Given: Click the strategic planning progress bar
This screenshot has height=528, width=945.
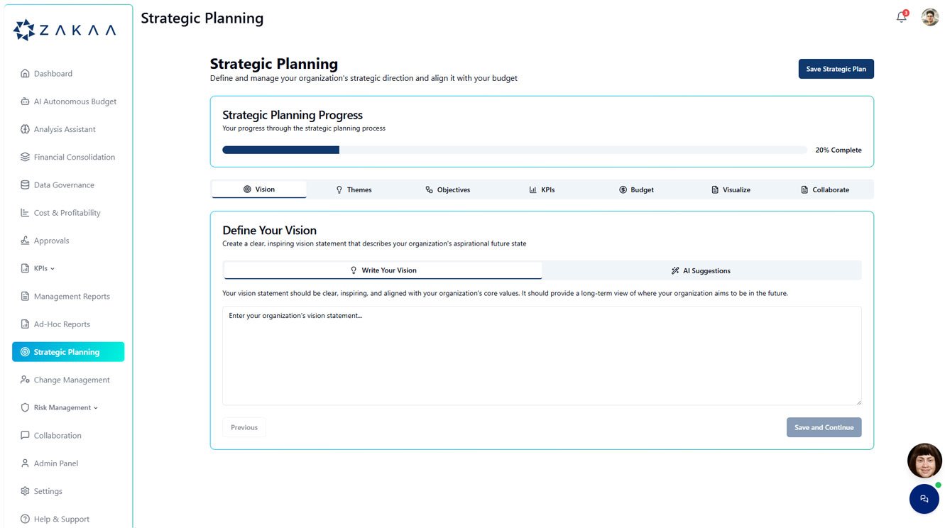Looking at the screenshot, I should [515, 150].
